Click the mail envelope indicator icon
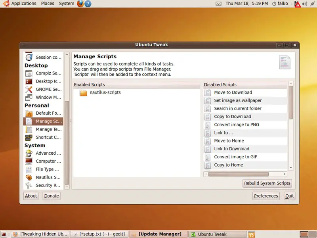 pos(219,4)
